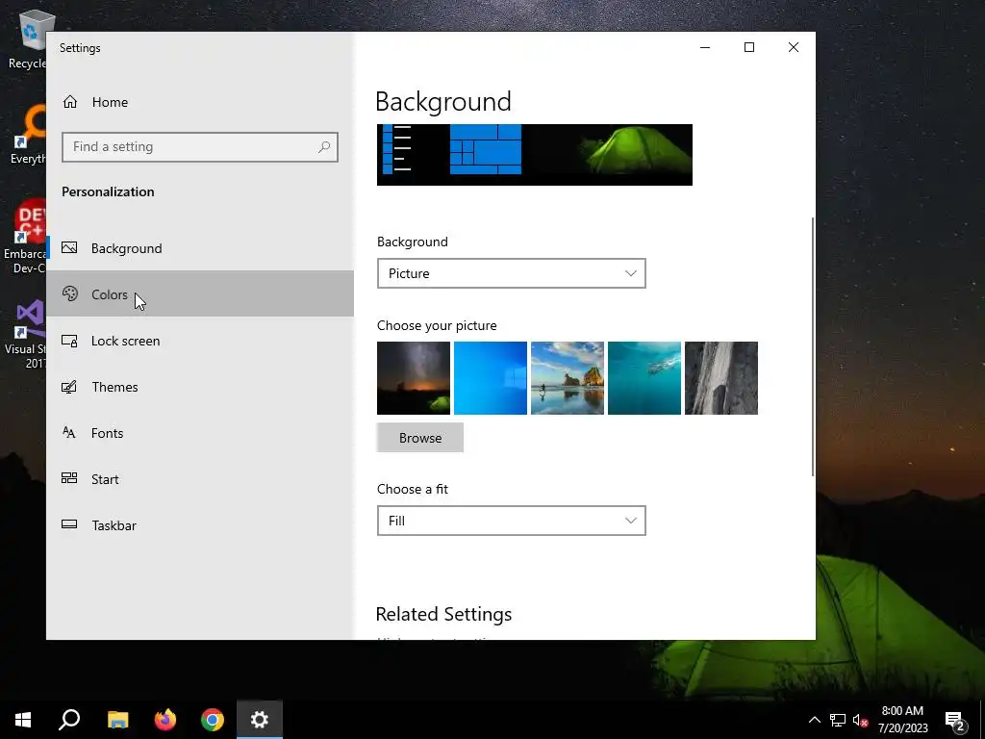The width and height of the screenshot is (985, 739).
Task: Click the Background picture icon in sidebar
Action: click(69, 247)
